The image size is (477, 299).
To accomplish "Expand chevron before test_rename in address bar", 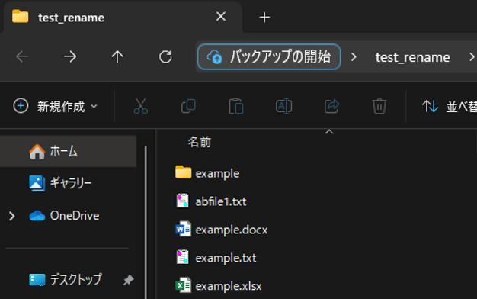I will point(354,57).
